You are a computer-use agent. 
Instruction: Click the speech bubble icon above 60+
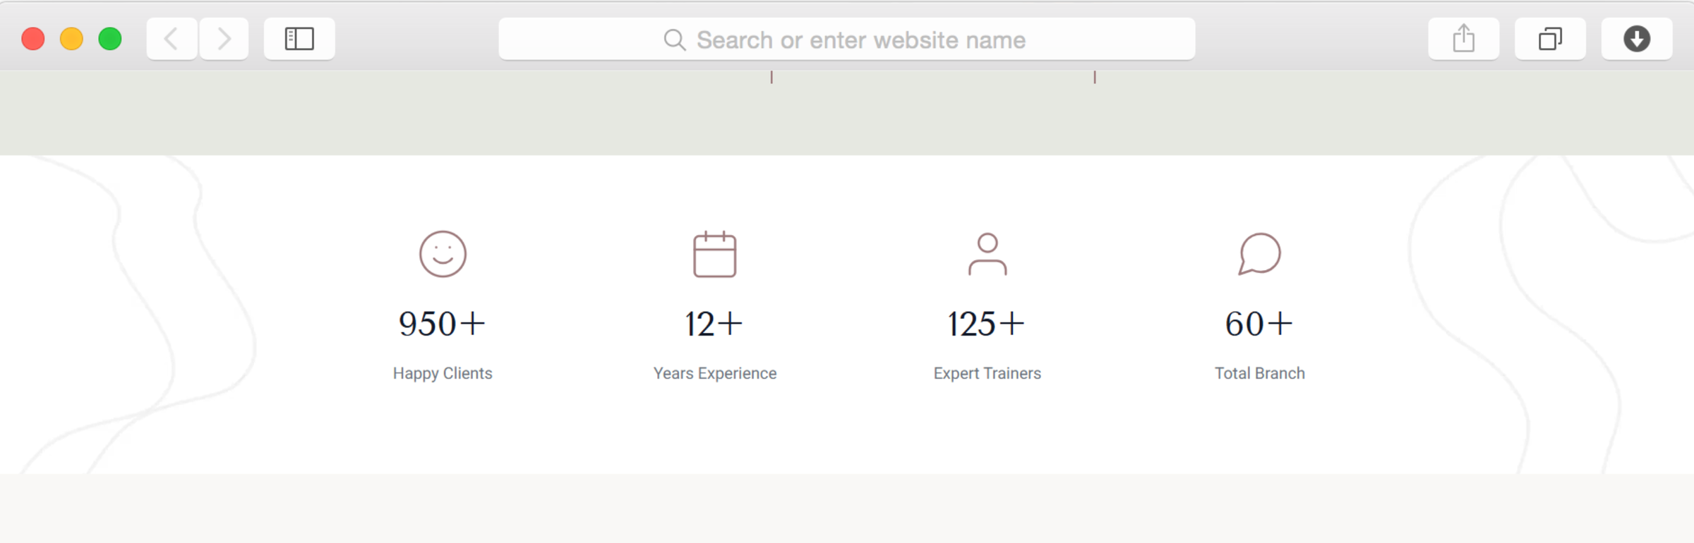click(x=1259, y=254)
